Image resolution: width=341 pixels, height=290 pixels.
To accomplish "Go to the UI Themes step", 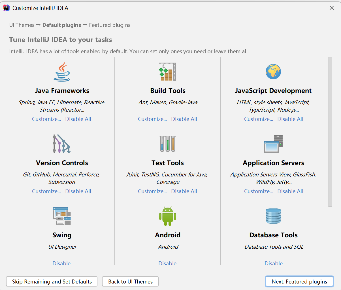I will pos(22,25).
